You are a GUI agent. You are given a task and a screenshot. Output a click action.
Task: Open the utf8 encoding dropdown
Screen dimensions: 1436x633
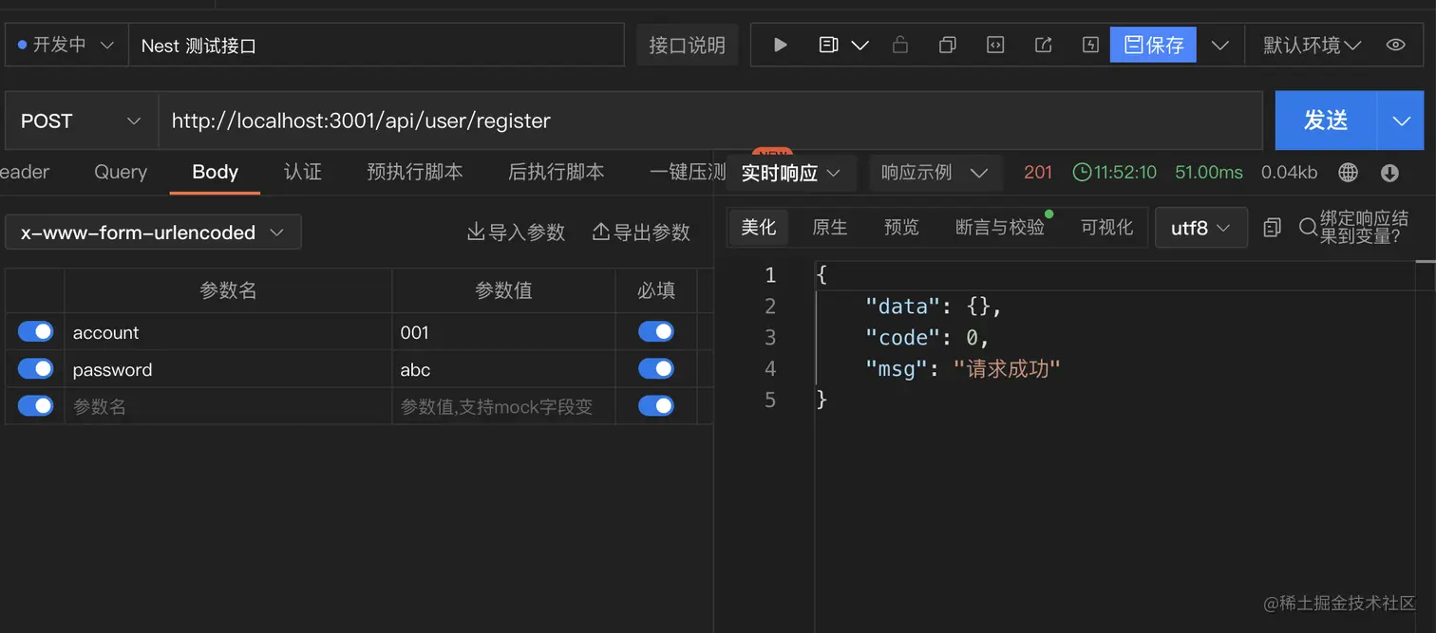click(1200, 228)
